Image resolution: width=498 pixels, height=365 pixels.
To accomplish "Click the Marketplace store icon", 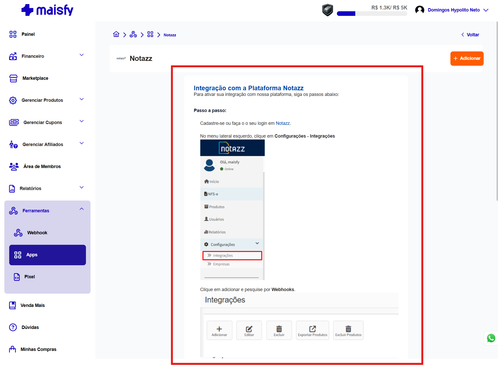I will (13, 78).
